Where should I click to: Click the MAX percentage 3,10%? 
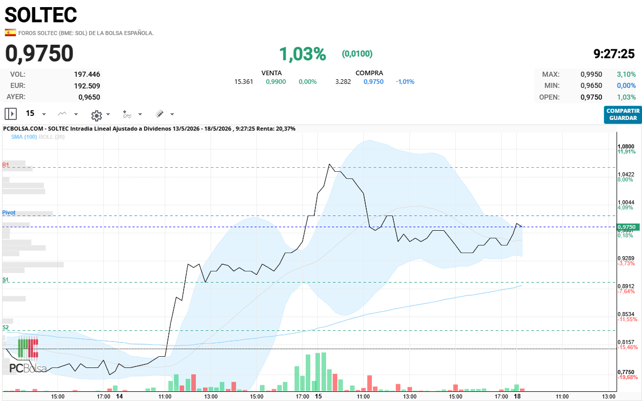tap(626, 74)
